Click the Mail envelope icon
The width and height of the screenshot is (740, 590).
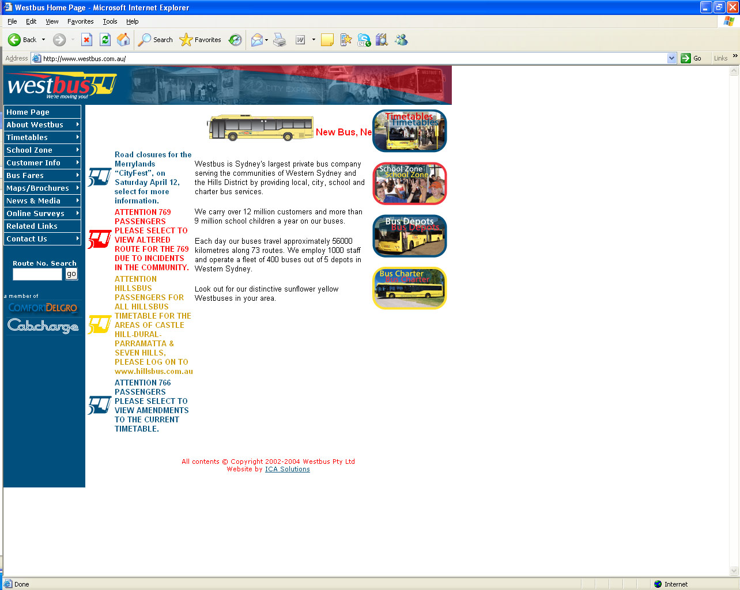coord(256,40)
